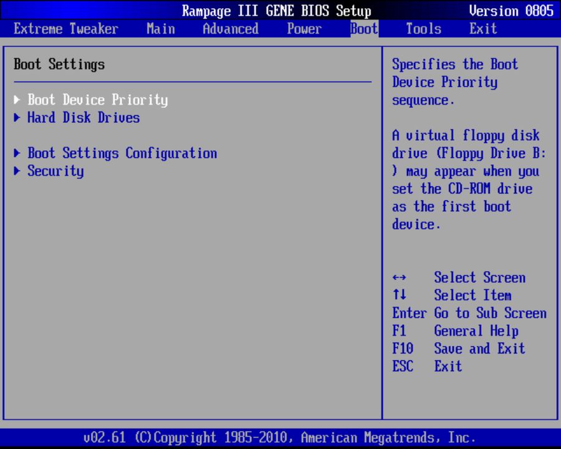Click the triangle next to Security
The width and height of the screenshot is (561, 449).
click(x=17, y=171)
